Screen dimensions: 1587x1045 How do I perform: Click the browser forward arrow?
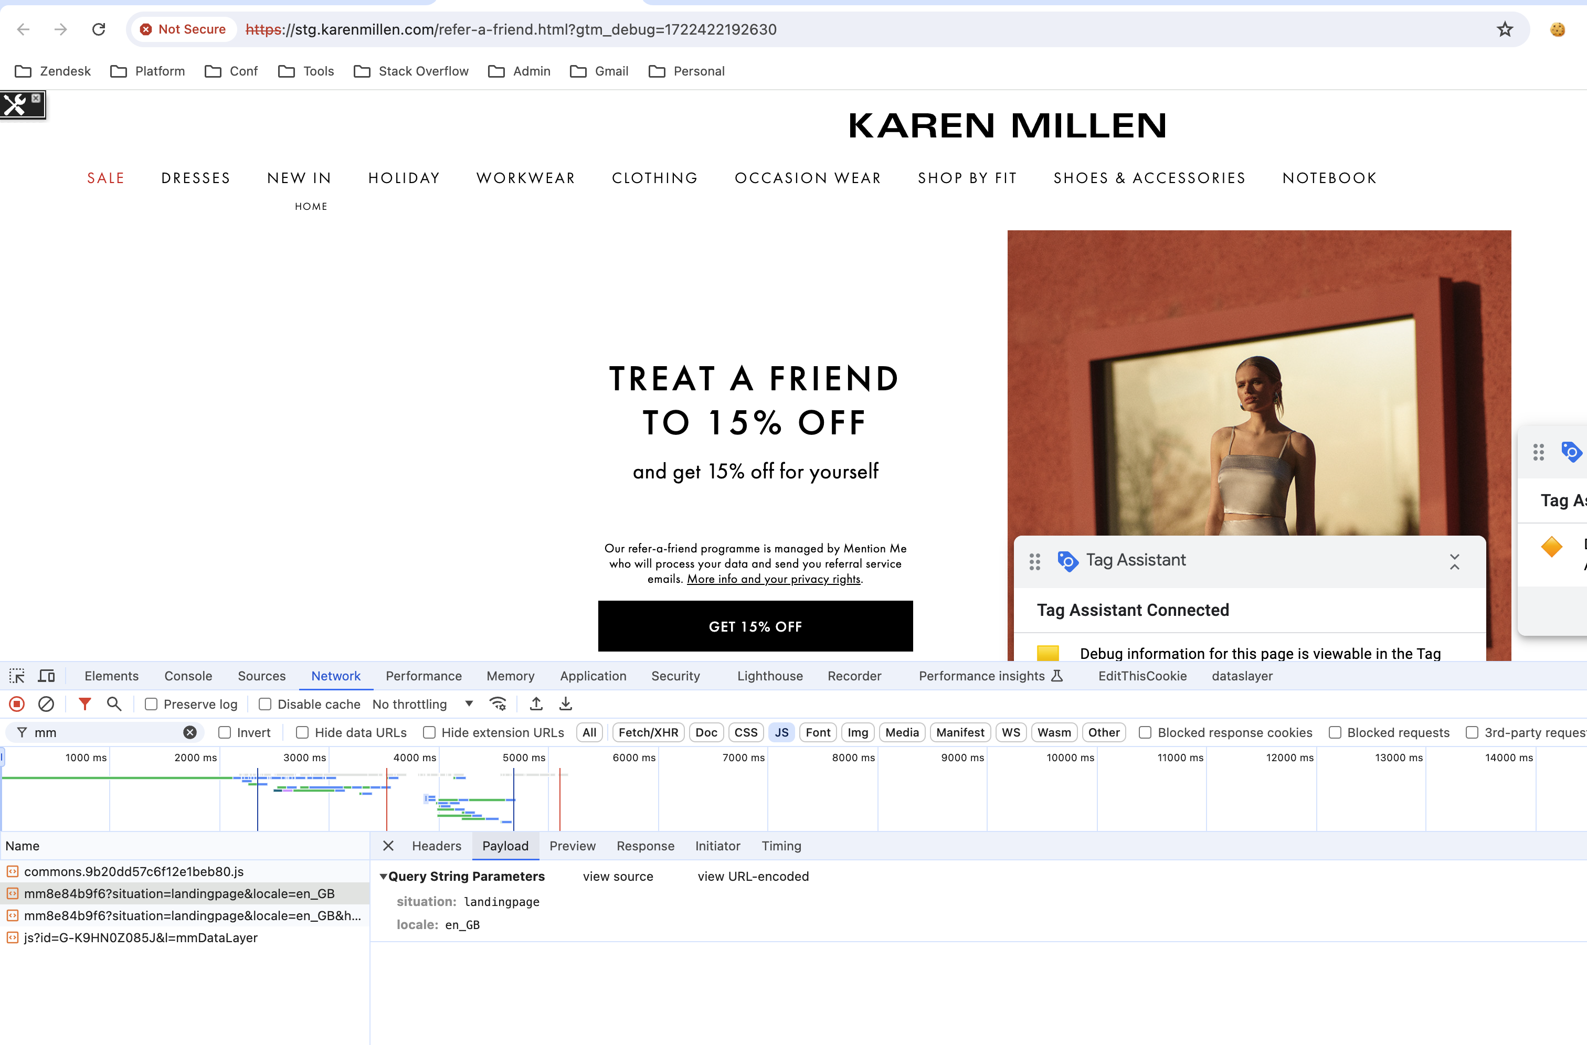tap(61, 29)
